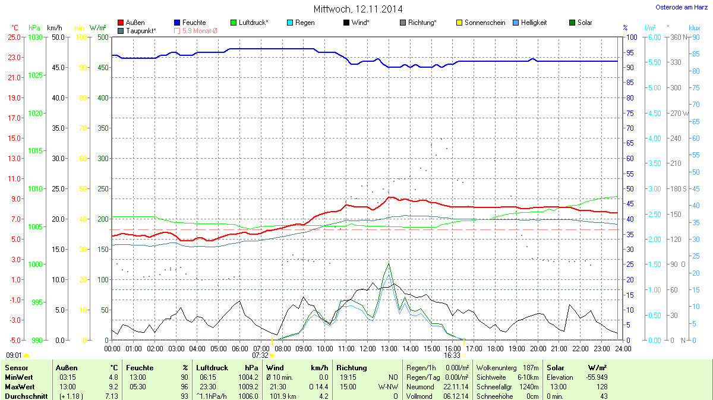
Task: Click the 16:33 sunset time marker
Action: (x=452, y=355)
